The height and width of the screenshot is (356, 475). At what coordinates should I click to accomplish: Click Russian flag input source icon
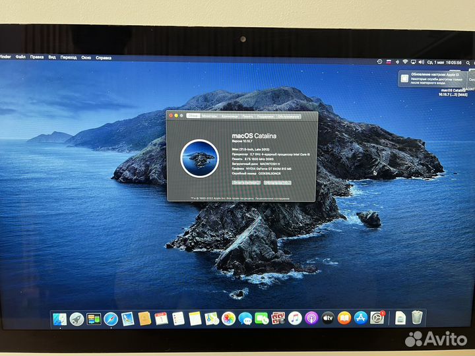[389, 62]
